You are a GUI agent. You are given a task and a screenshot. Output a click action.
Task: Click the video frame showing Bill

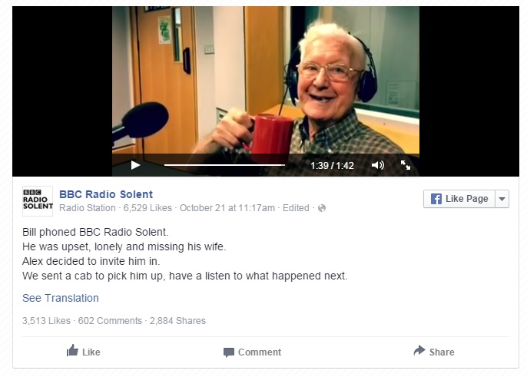[266, 81]
